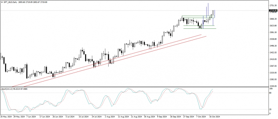Click the 2410.05 price axis label

tap(273, 59)
